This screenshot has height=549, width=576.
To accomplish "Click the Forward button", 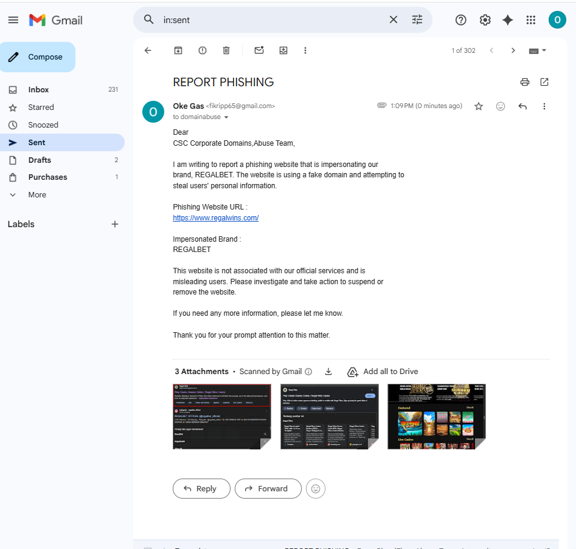I will [x=268, y=488].
